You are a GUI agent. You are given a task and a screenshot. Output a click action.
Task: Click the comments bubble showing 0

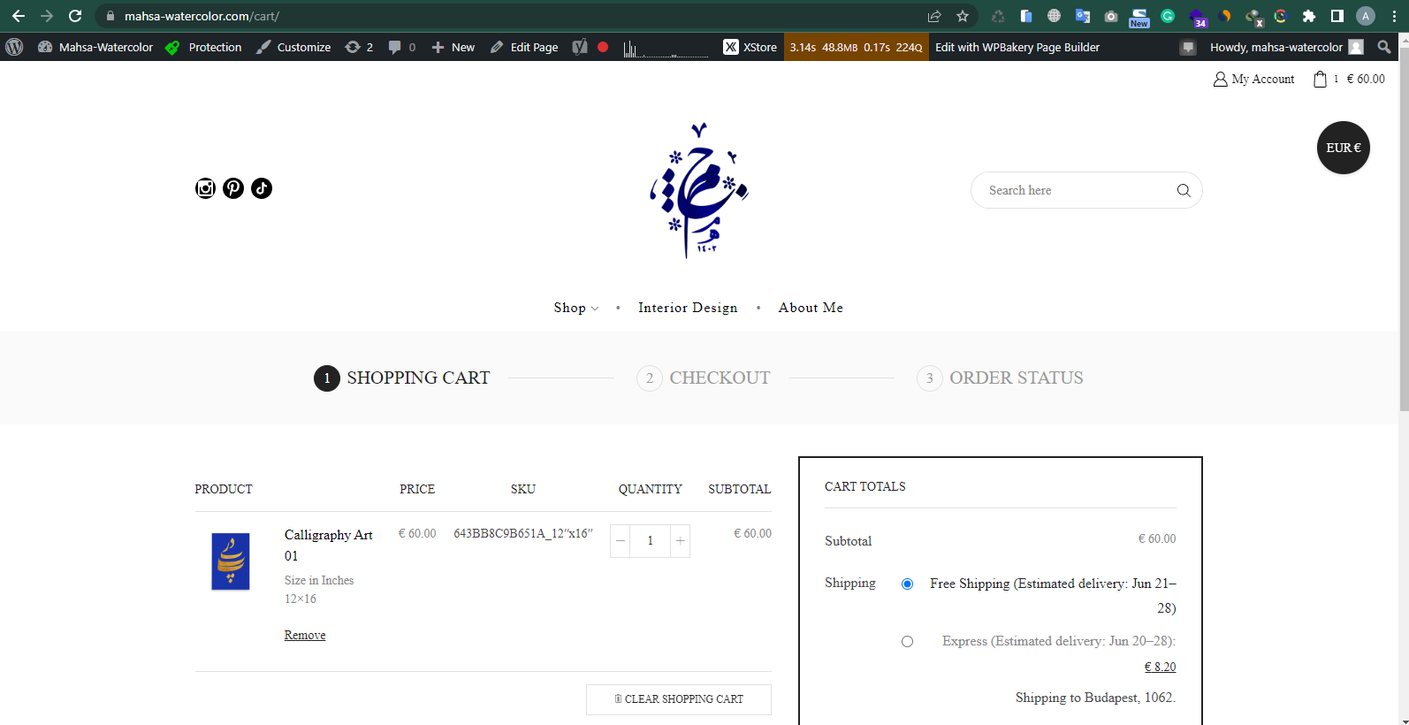coord(402,47)
